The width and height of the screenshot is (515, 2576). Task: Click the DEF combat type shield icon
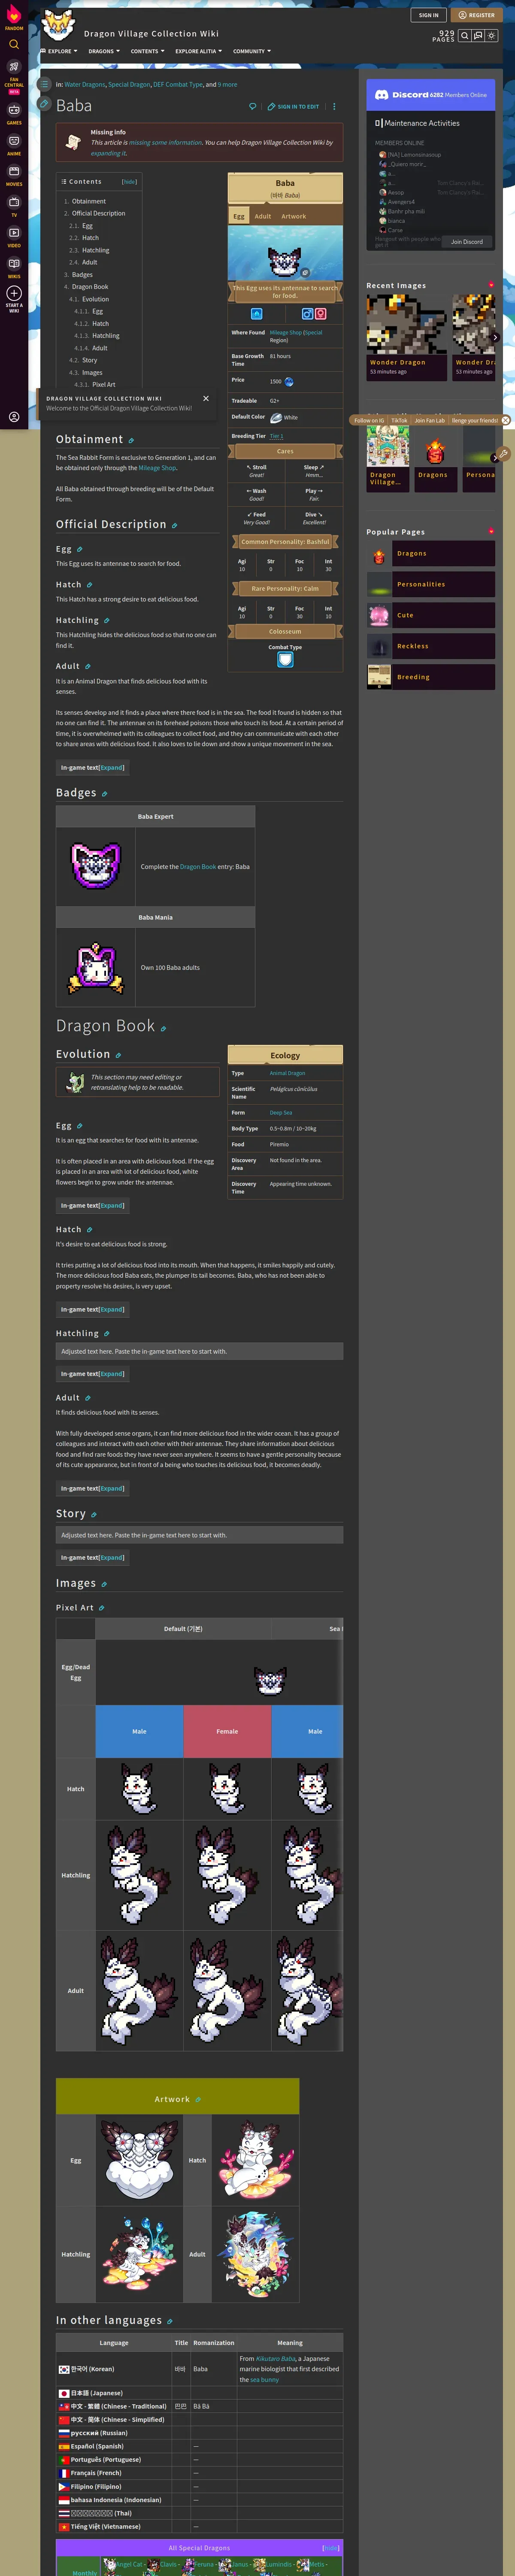[285, 660]
